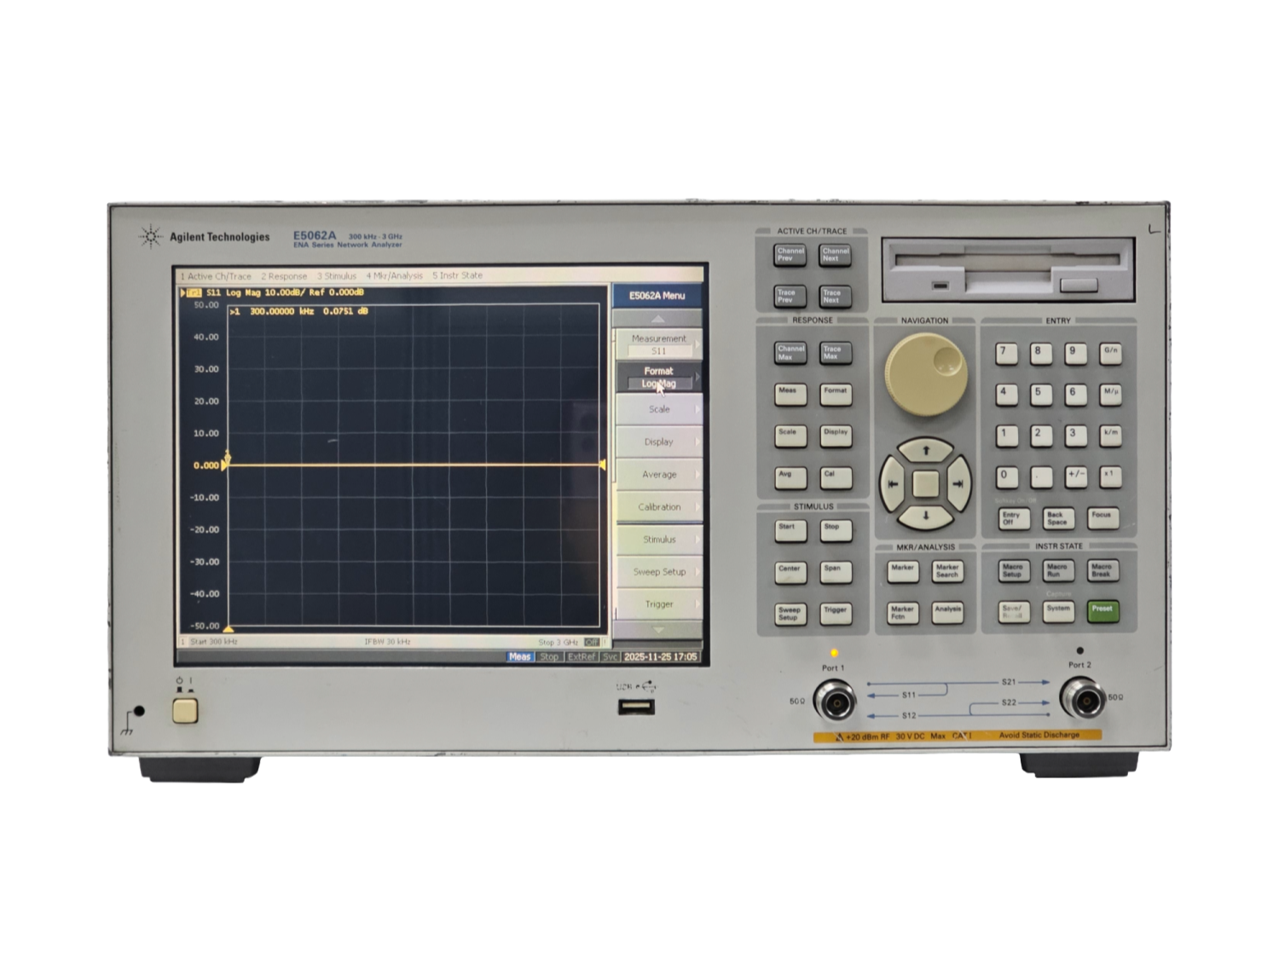Push the System hardkey
Image resolution: width=1279 pixels, height=959 pixels.
1058,611
